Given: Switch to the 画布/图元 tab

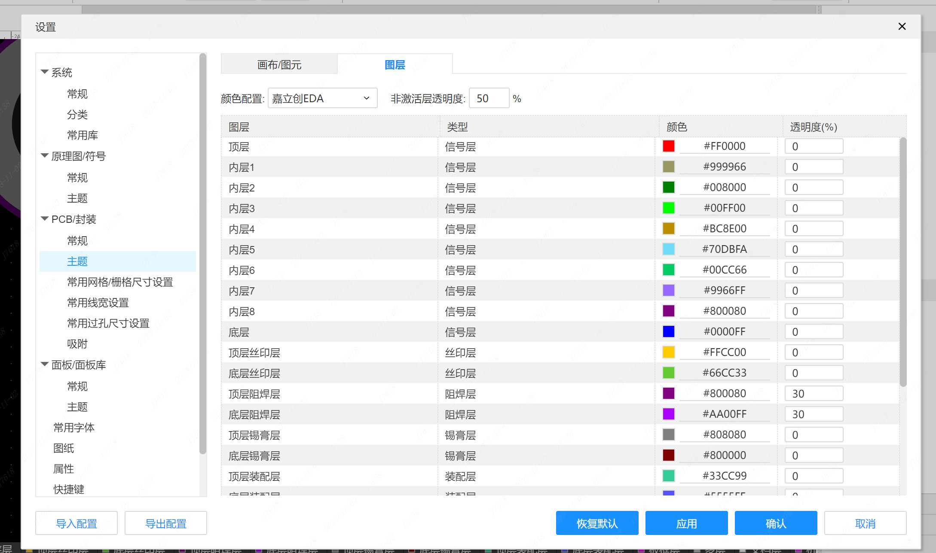Looking at the screenshot, I should coord(279,64).
